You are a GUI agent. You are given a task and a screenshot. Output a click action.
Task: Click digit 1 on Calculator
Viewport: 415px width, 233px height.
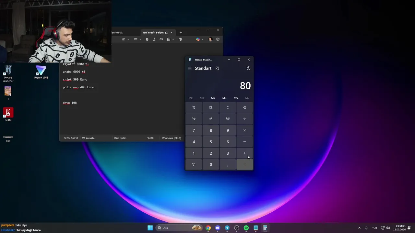(194, 153)
